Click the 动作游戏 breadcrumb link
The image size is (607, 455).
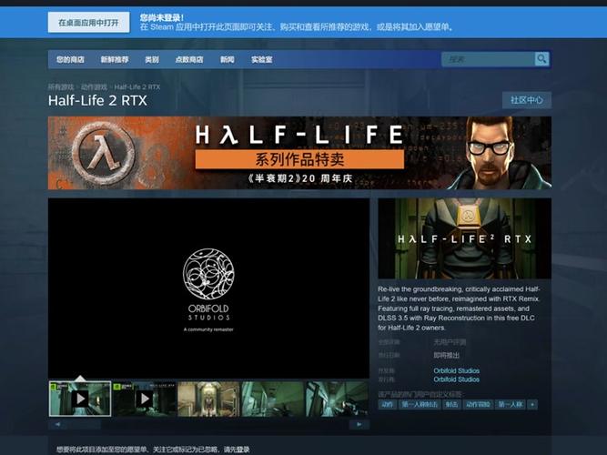point(94,86)
